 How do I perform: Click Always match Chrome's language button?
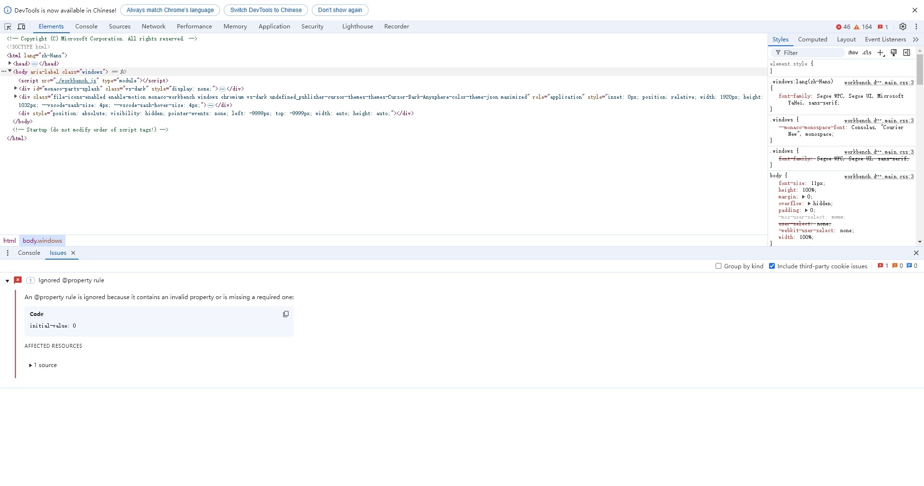[170, 10]
